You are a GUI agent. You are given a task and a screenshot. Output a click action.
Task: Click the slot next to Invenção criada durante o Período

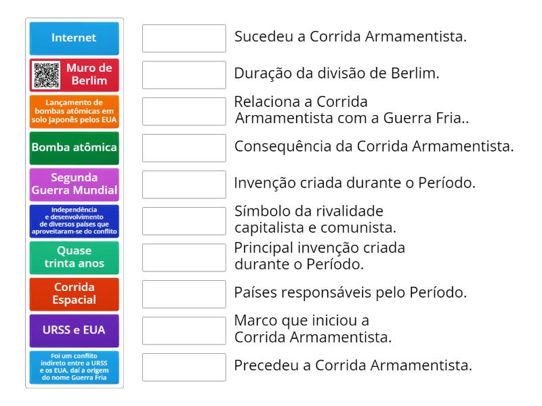point(184,184)
